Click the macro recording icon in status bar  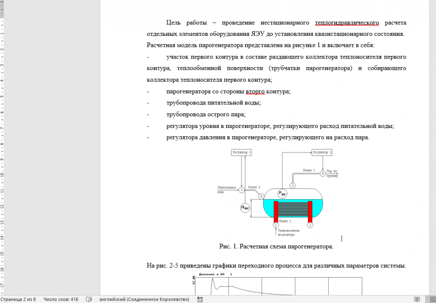(200, 299)
